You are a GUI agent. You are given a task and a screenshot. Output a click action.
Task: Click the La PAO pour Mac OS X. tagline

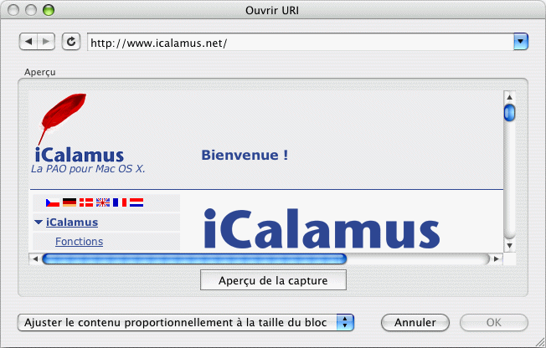(x=88, y=169)
